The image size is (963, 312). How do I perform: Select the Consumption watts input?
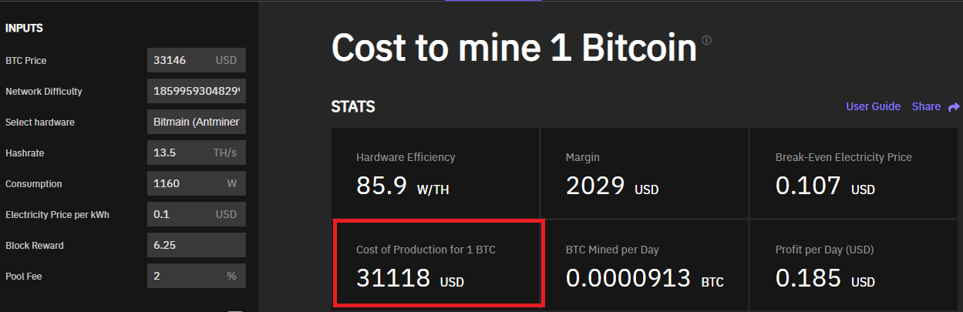pyautogui.click(x=182, y=184)
